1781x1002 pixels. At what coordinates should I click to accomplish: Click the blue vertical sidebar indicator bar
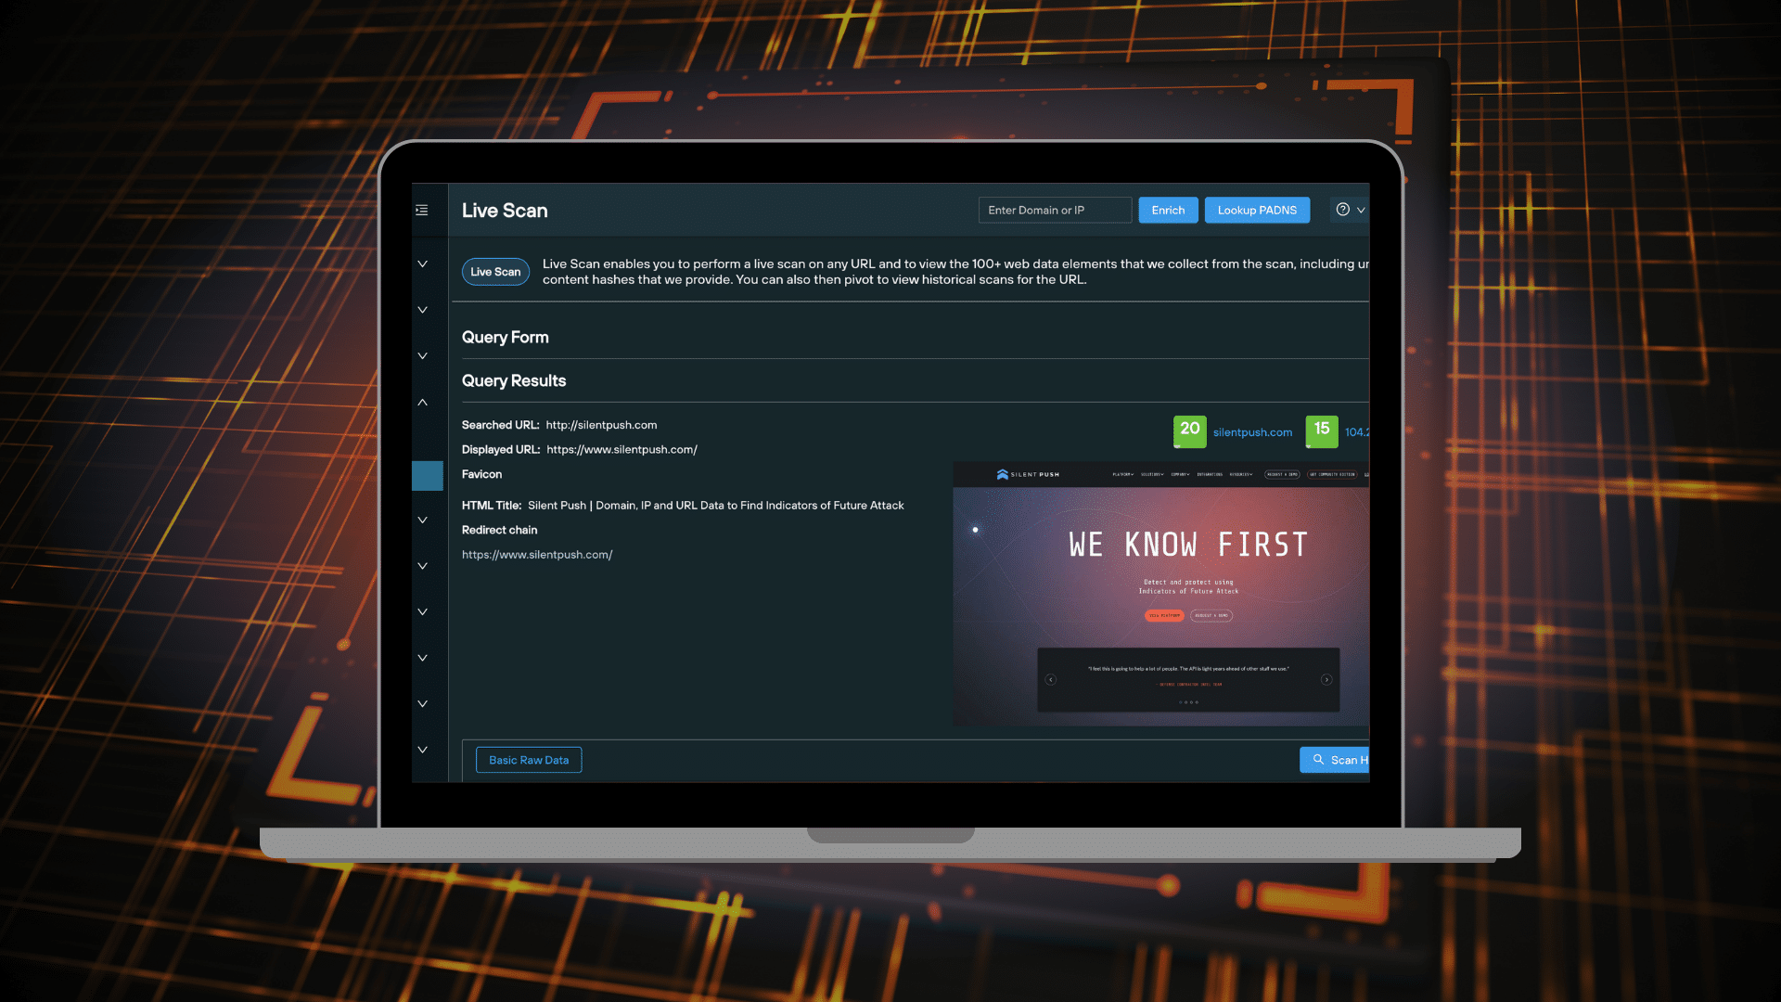click(427, 475)
